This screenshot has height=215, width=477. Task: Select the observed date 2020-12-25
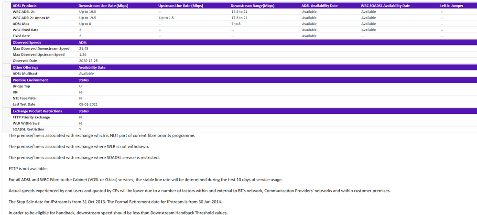[88, 61]
